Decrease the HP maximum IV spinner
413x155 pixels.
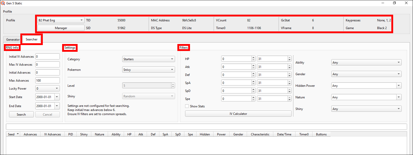pos(290,60)
